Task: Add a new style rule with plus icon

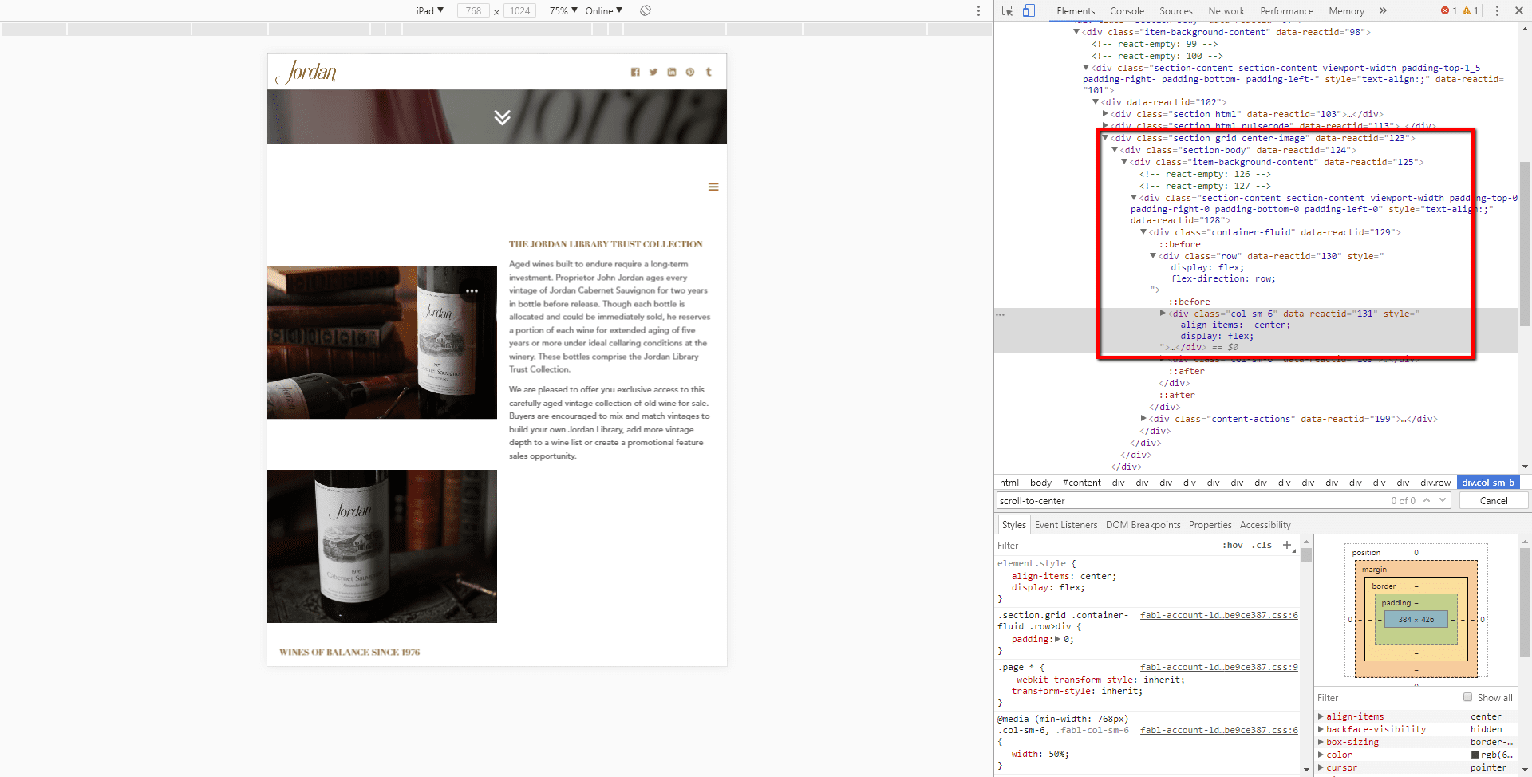Action: click(x=1286, y=545)
